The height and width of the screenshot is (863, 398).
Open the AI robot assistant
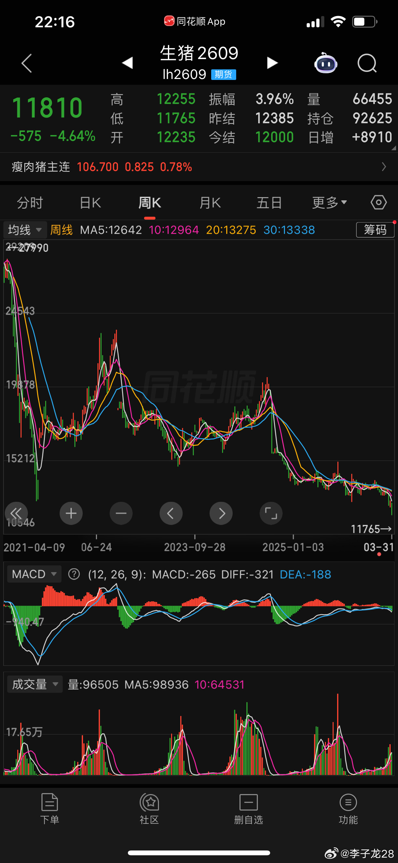click(x=326, y=63)
